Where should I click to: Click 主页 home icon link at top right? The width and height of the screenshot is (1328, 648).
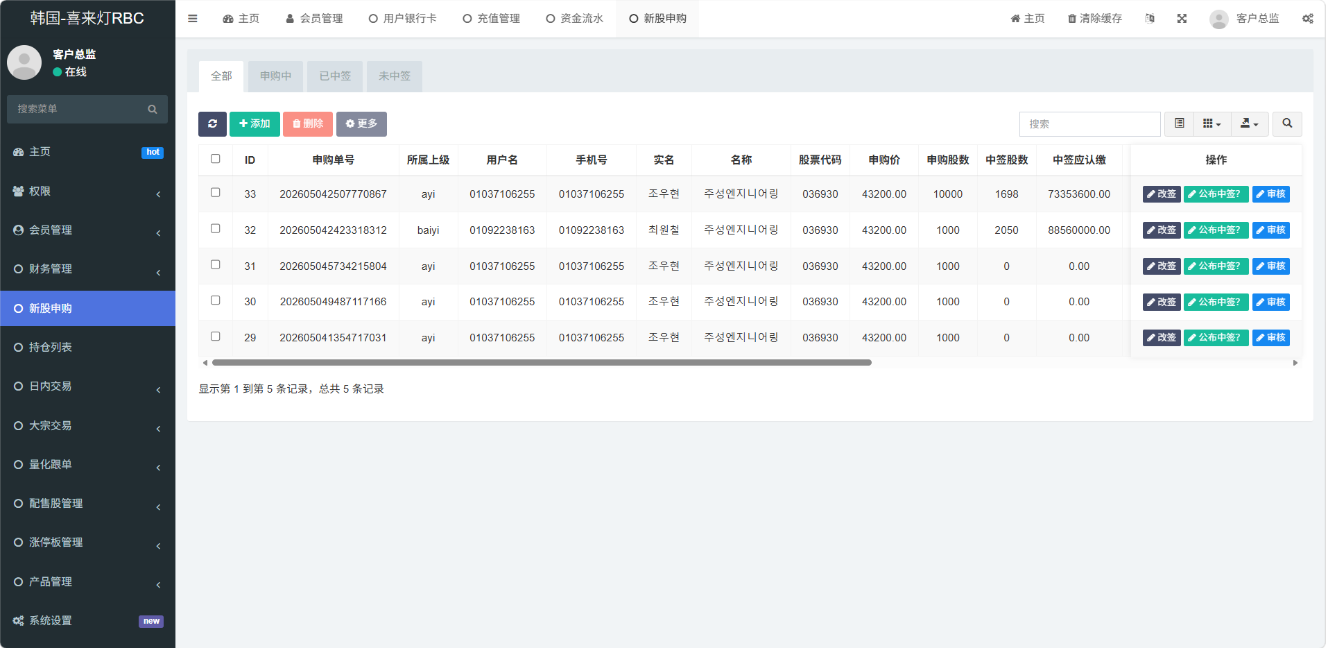pyautogui.click(x=1028, y=19)
